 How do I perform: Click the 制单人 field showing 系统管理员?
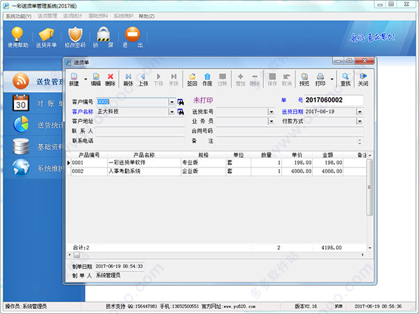(x=119, y=276)
